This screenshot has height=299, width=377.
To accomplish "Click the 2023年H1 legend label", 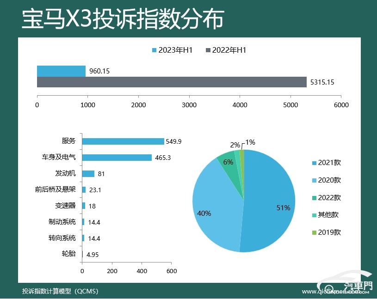I will point(175,50).
